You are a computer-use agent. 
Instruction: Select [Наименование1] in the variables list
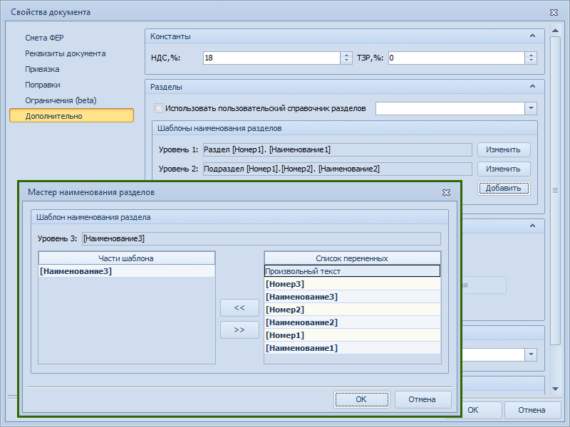click(x=352, y=348)
